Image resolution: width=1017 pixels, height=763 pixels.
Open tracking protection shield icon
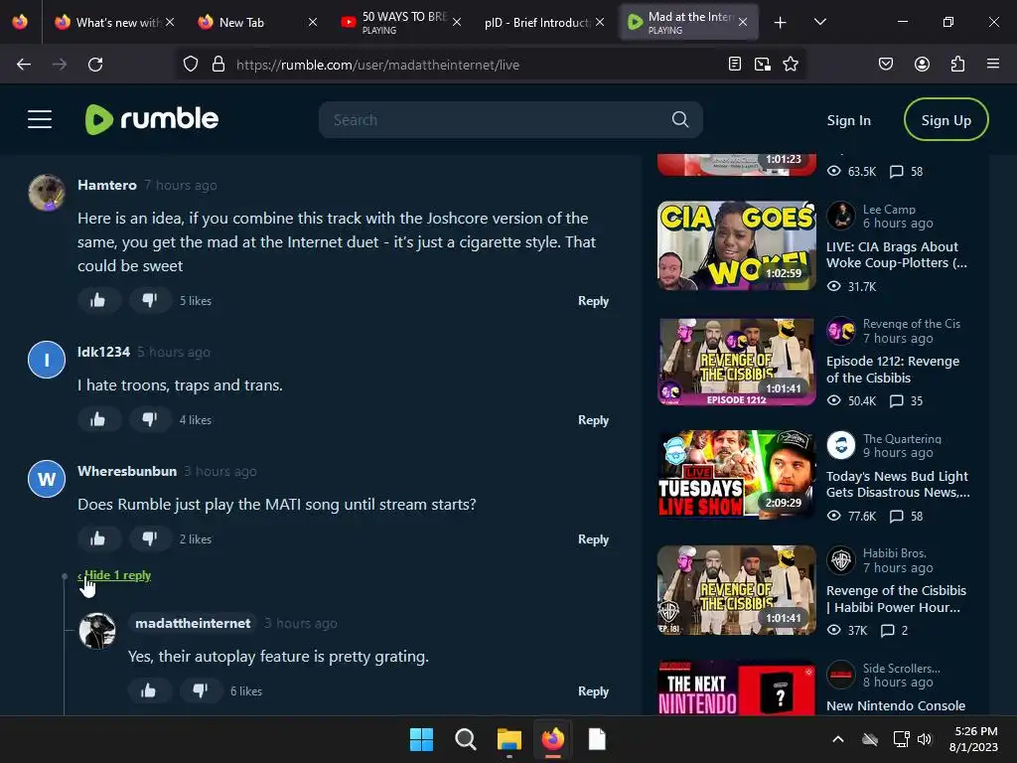190,65
